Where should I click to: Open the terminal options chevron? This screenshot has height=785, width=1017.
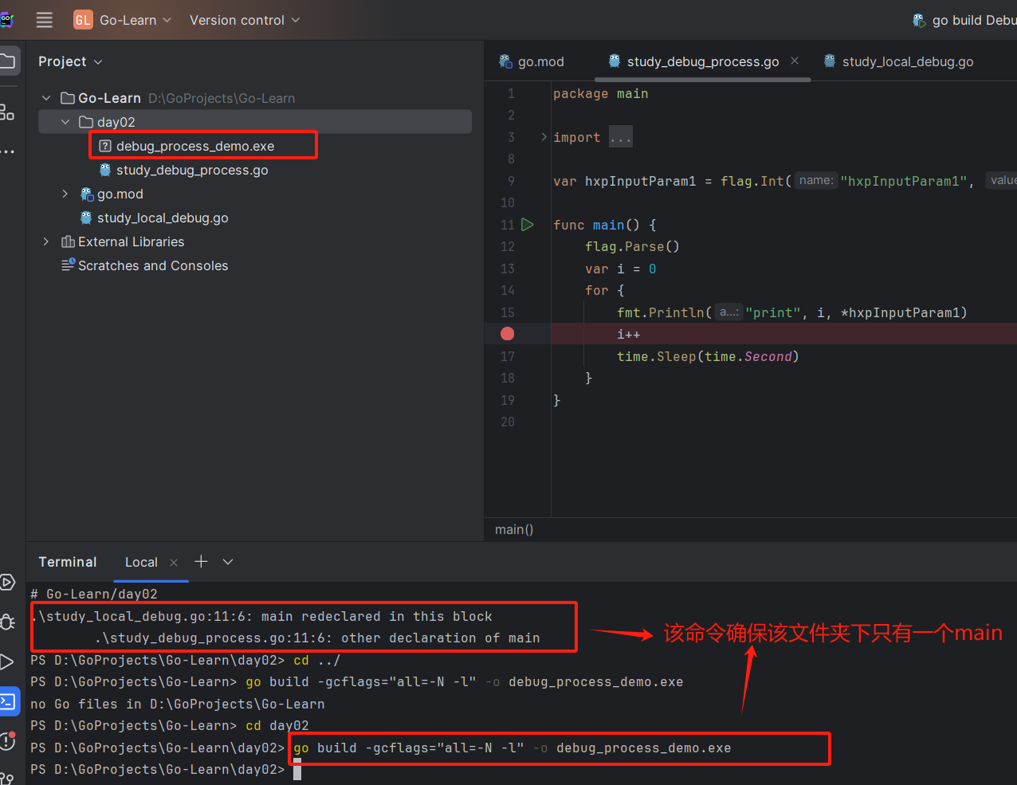228,562
